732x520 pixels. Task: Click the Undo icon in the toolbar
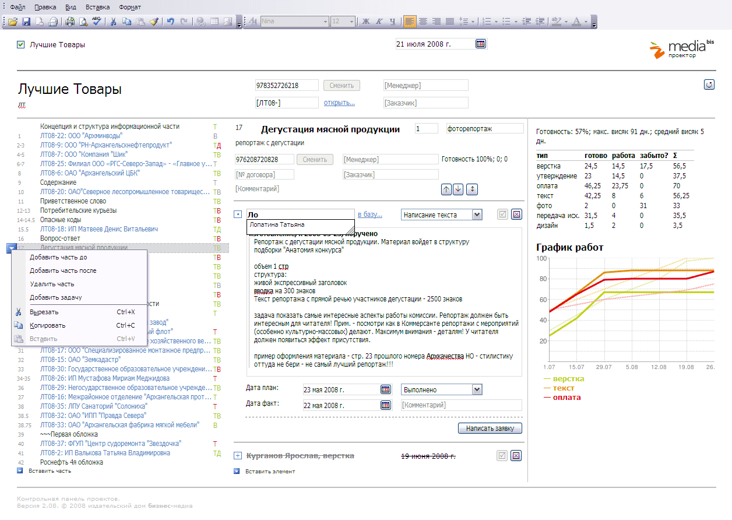coord(170,22)
